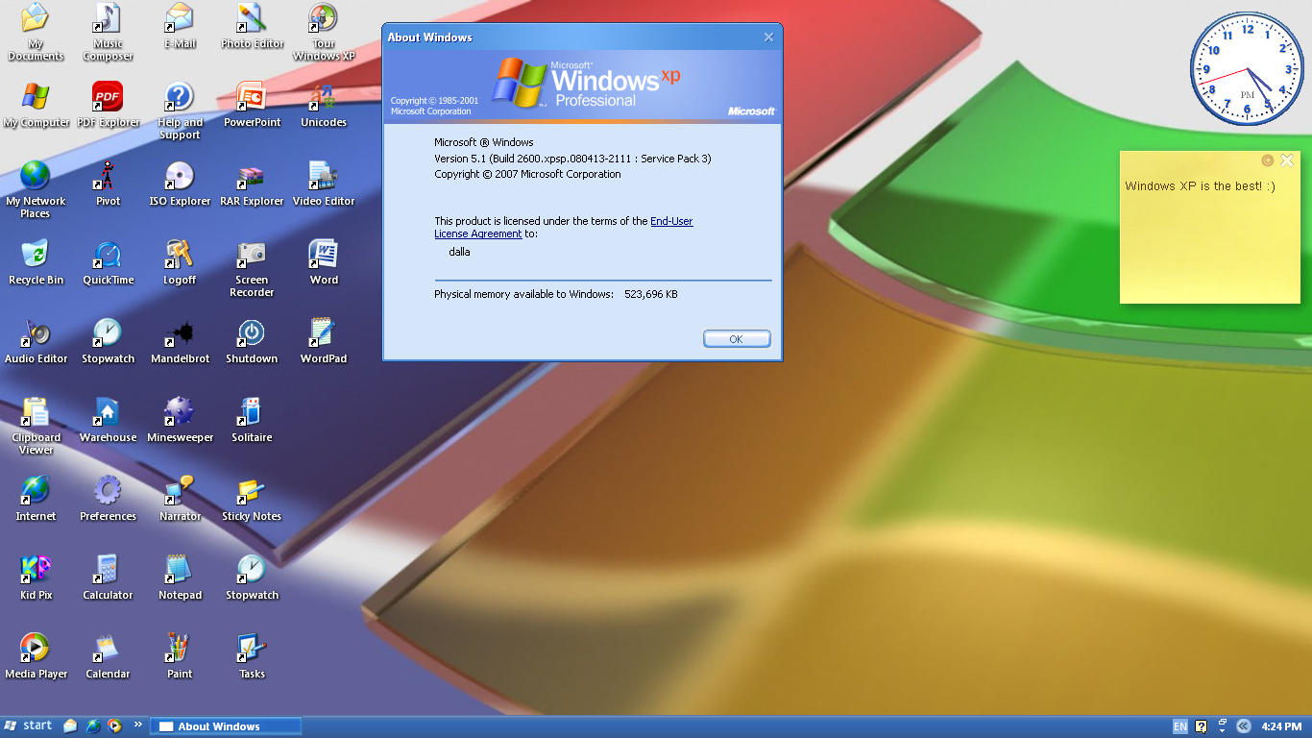Screen dimensions: 1312x738
Task: Open the Start menu
Action: (x=29, y=726)
